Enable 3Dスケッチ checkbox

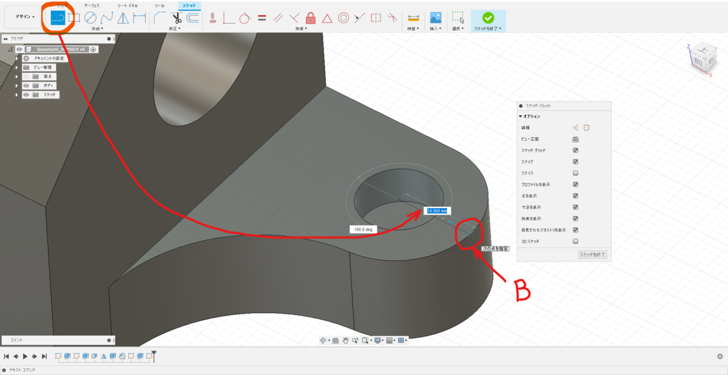click(575, 241)
